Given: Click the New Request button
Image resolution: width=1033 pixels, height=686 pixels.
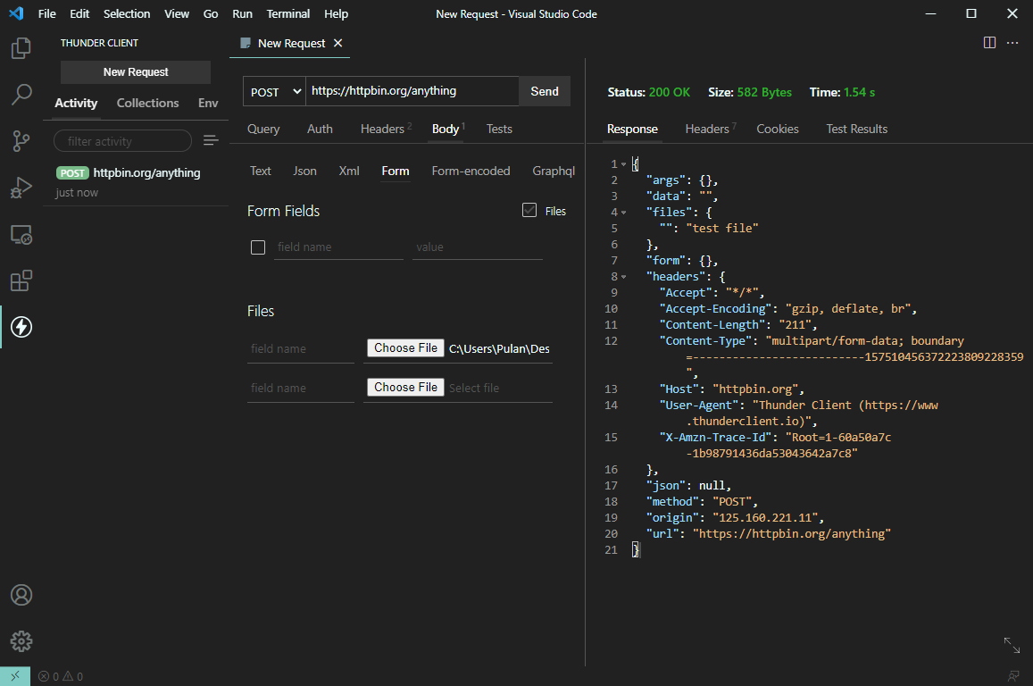Looking at the screenshot, I should point(135,72).
